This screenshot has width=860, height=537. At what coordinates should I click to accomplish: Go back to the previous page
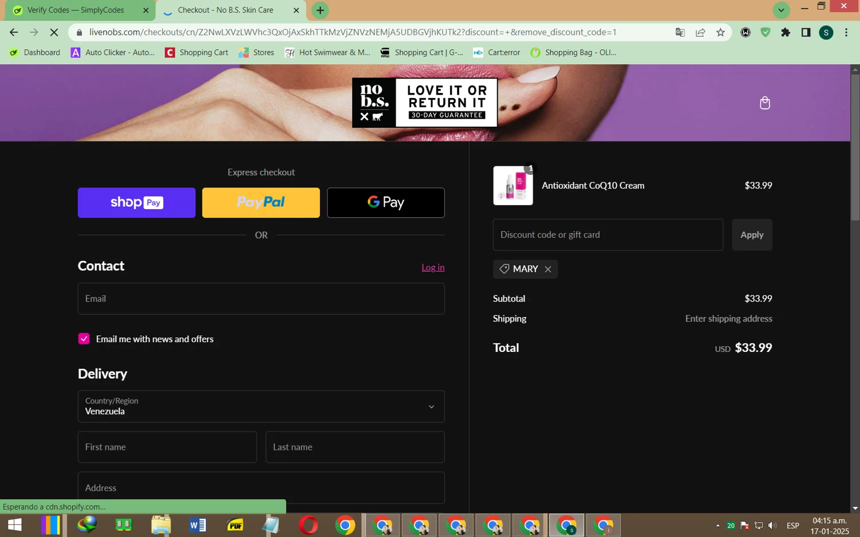pos(14,33)
